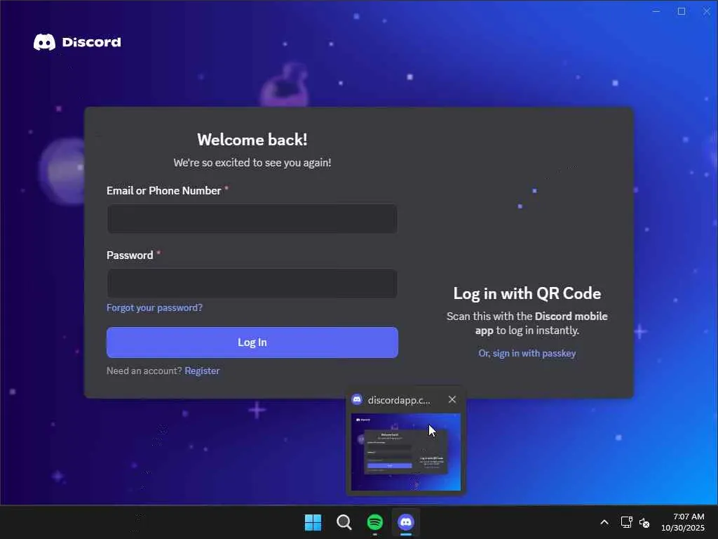
Task: Open taskbar Search
Action: (344, 522)
